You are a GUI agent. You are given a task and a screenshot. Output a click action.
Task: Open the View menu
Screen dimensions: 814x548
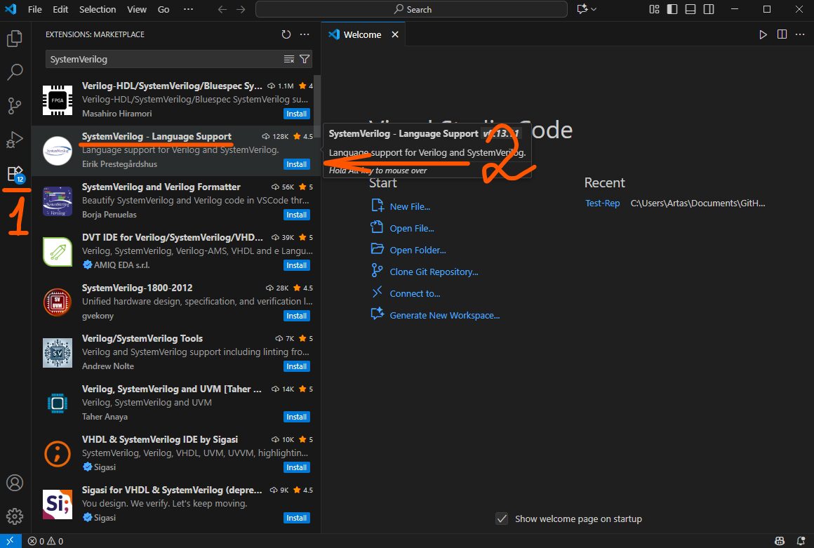tap(137, 9)
